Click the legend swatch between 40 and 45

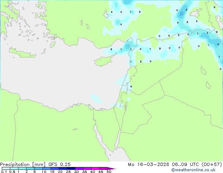(x=95, y=168)
